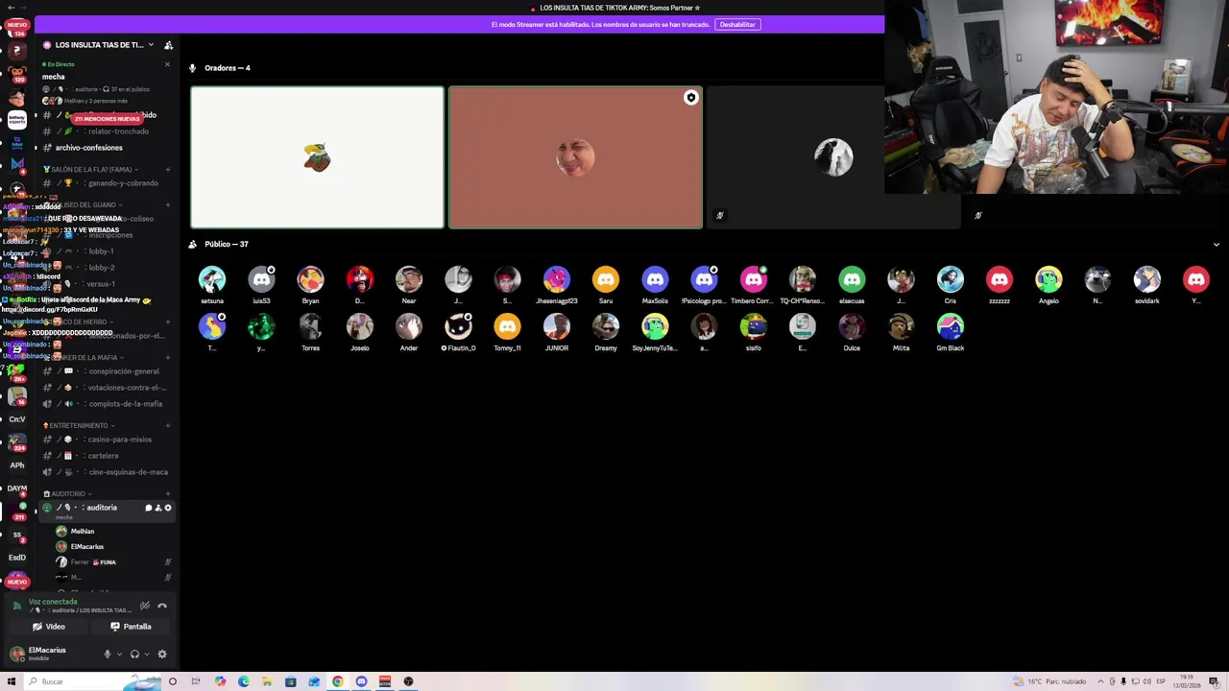Open the EsdD server icon
The image size is (1229, 691).
(x=17, y=558)
